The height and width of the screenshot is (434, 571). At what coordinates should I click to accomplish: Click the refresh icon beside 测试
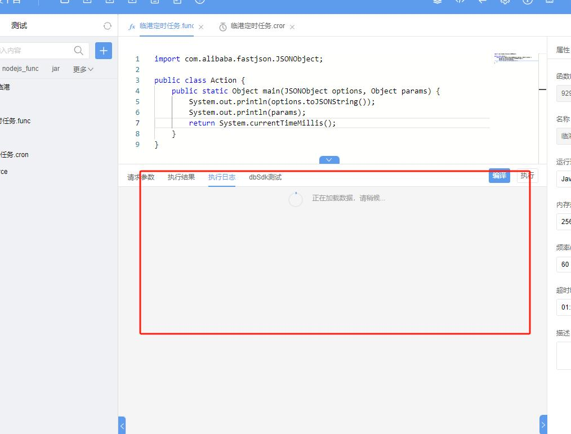point(108,26)
